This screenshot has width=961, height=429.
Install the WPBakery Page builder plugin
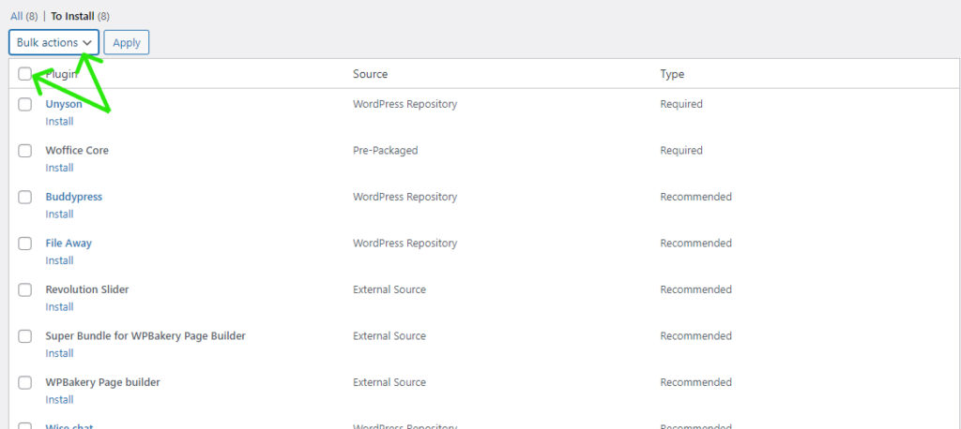coord(59,400)
